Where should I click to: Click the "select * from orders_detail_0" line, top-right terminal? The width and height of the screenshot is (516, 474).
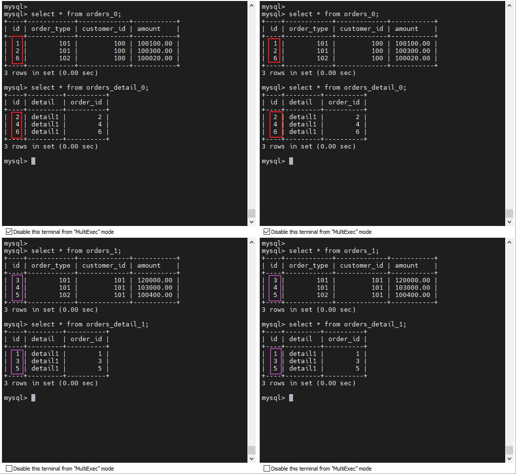pos(347,88)
